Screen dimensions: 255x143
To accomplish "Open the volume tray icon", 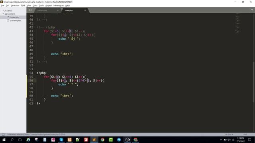I will [x=229, y=139].
